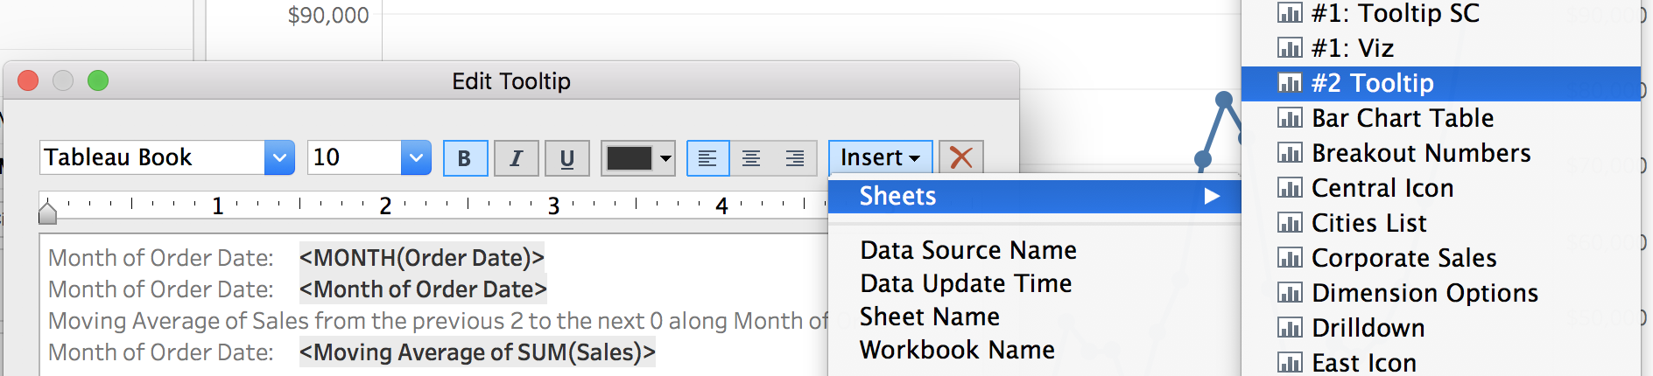Toggle Italic formatting button

point(516,158)
